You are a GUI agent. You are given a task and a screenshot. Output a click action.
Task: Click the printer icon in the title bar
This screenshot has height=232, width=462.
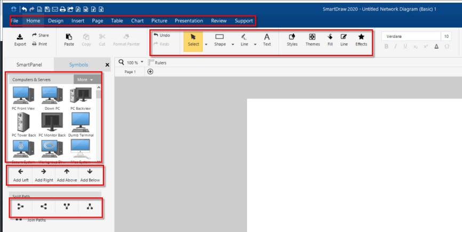pos(62,10)
